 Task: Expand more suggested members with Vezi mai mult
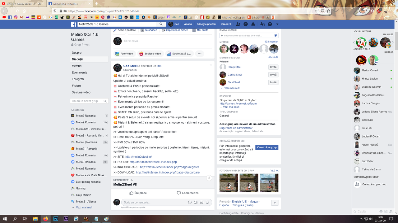[232, 88]
